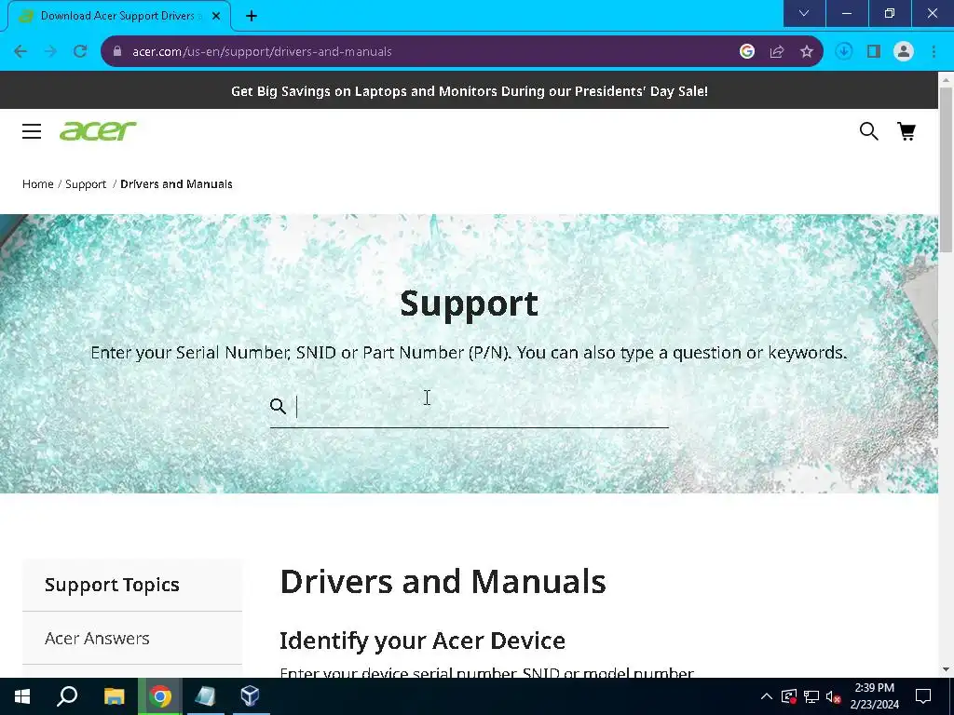Click the Support Topics heading
This screenshot has height=715, width=954.
pyautogui.click(x=112, y=585)
